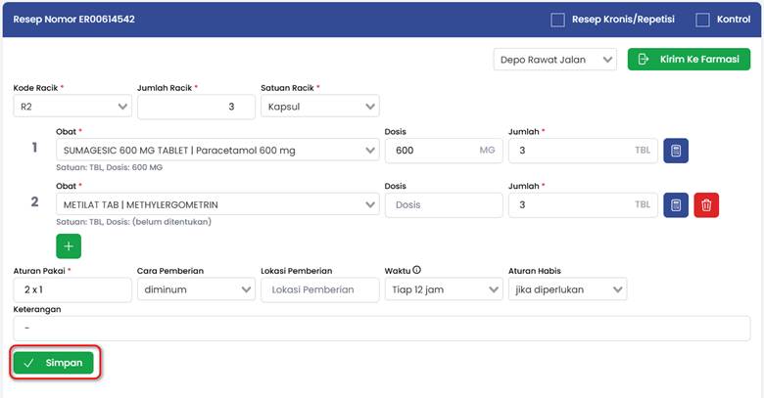Click the calculator icon for METILAT row
This screenshot has width=764, height=398.
coord(676,205)
